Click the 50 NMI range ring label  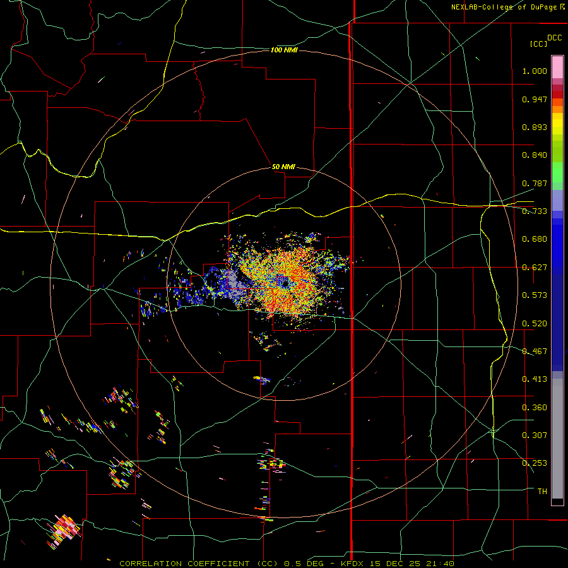(x=283, y=167)
